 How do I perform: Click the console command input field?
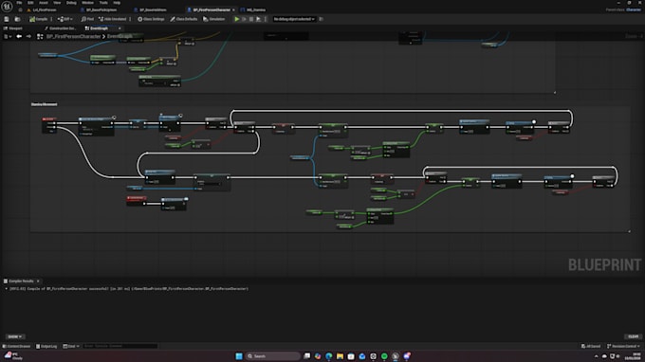[x=120, y=347]
